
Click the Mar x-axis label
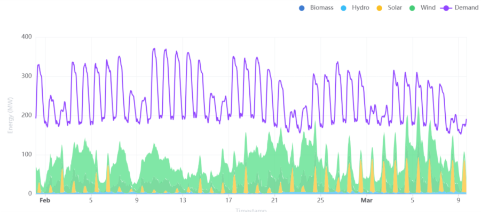[367, 201]
